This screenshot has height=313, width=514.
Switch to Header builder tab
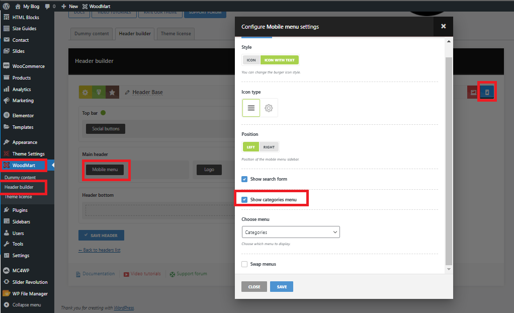click(135, 34)
